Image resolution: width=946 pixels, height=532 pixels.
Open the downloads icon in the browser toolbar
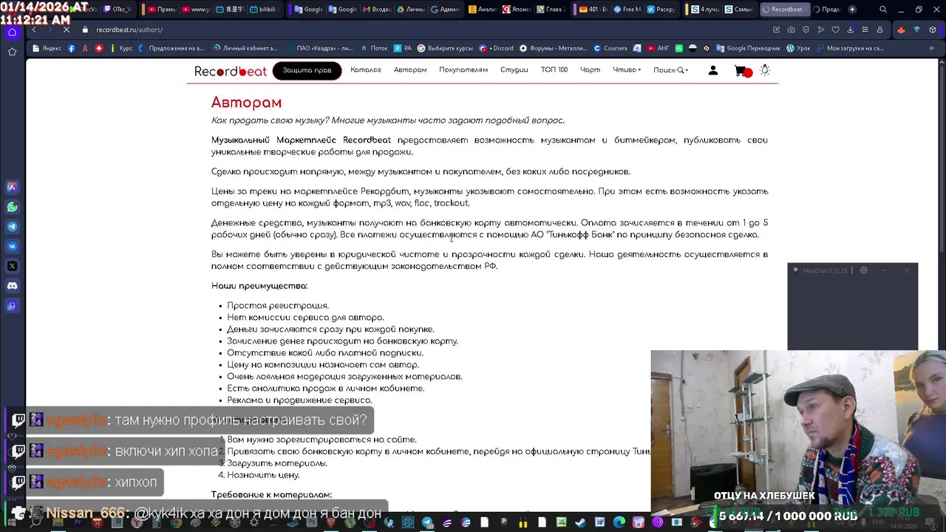[850, 30]
